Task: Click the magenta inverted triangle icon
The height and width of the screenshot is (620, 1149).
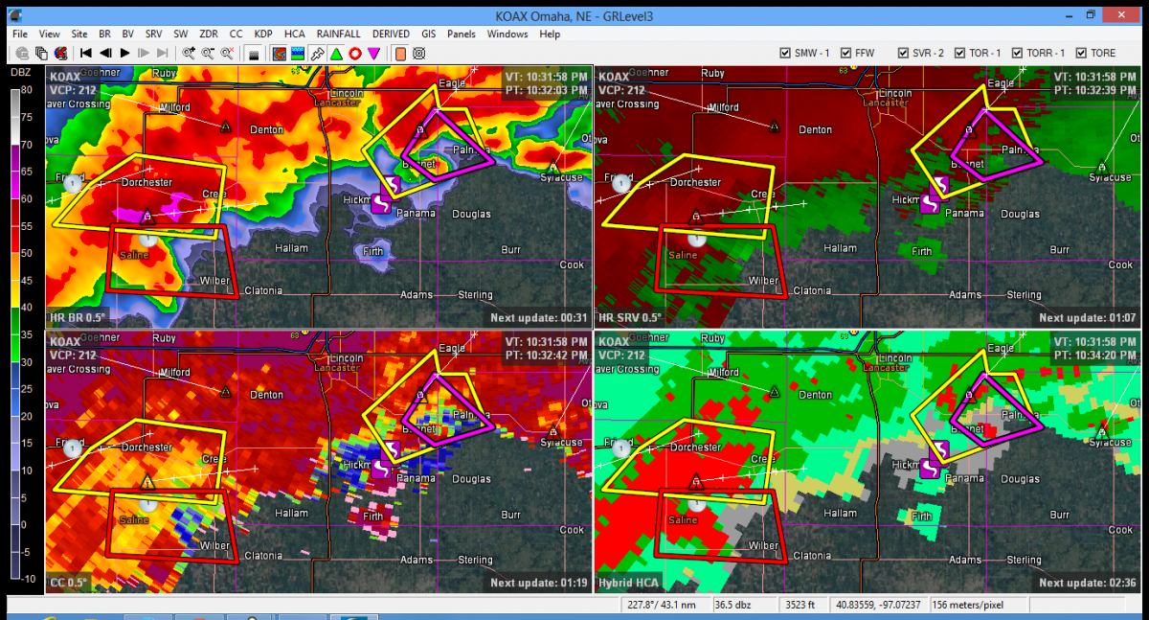Action: click(374, 54)
